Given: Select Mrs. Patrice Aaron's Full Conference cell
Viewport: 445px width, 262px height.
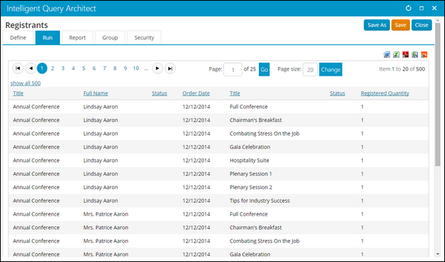Looking at the screenshot, I should coord(249,214).
